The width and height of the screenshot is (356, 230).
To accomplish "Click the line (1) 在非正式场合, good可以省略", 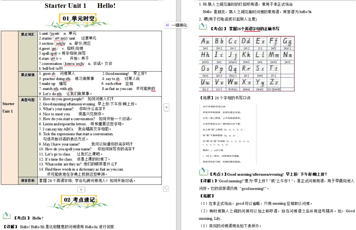I will pos(256,203).
